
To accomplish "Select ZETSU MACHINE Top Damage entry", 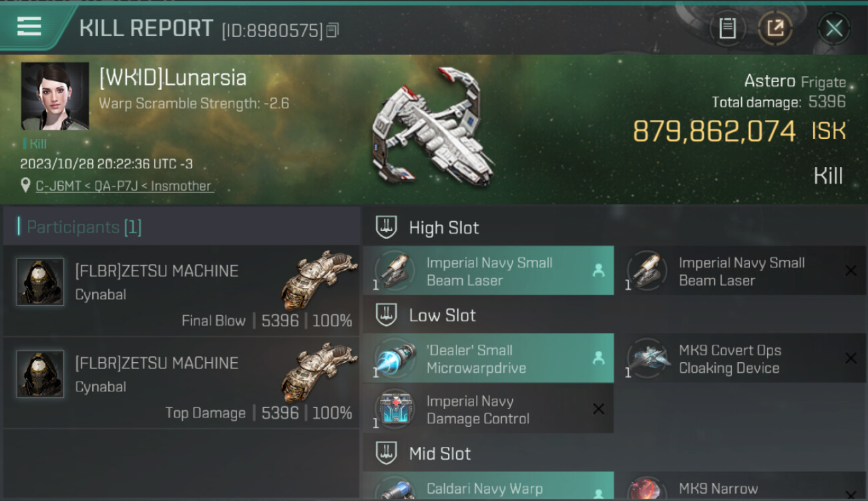I will [x=182, y=383].
